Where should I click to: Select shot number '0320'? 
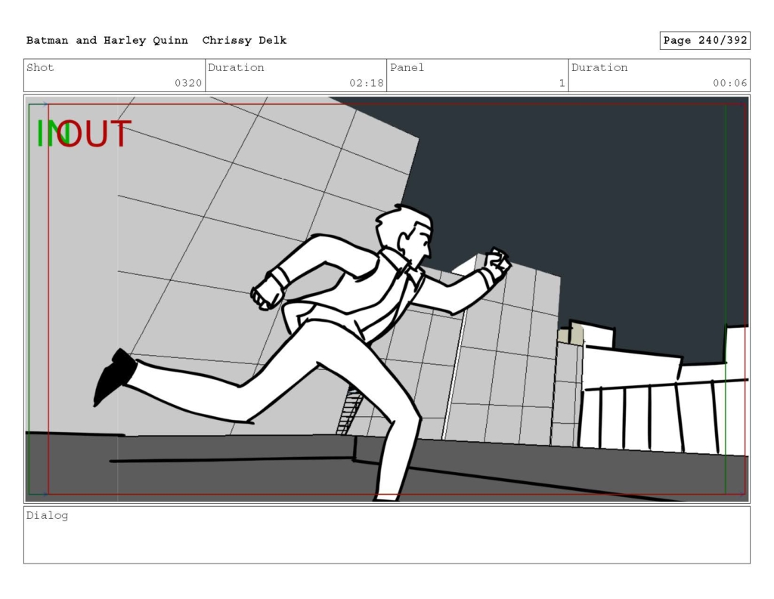(x=188, y=83)
